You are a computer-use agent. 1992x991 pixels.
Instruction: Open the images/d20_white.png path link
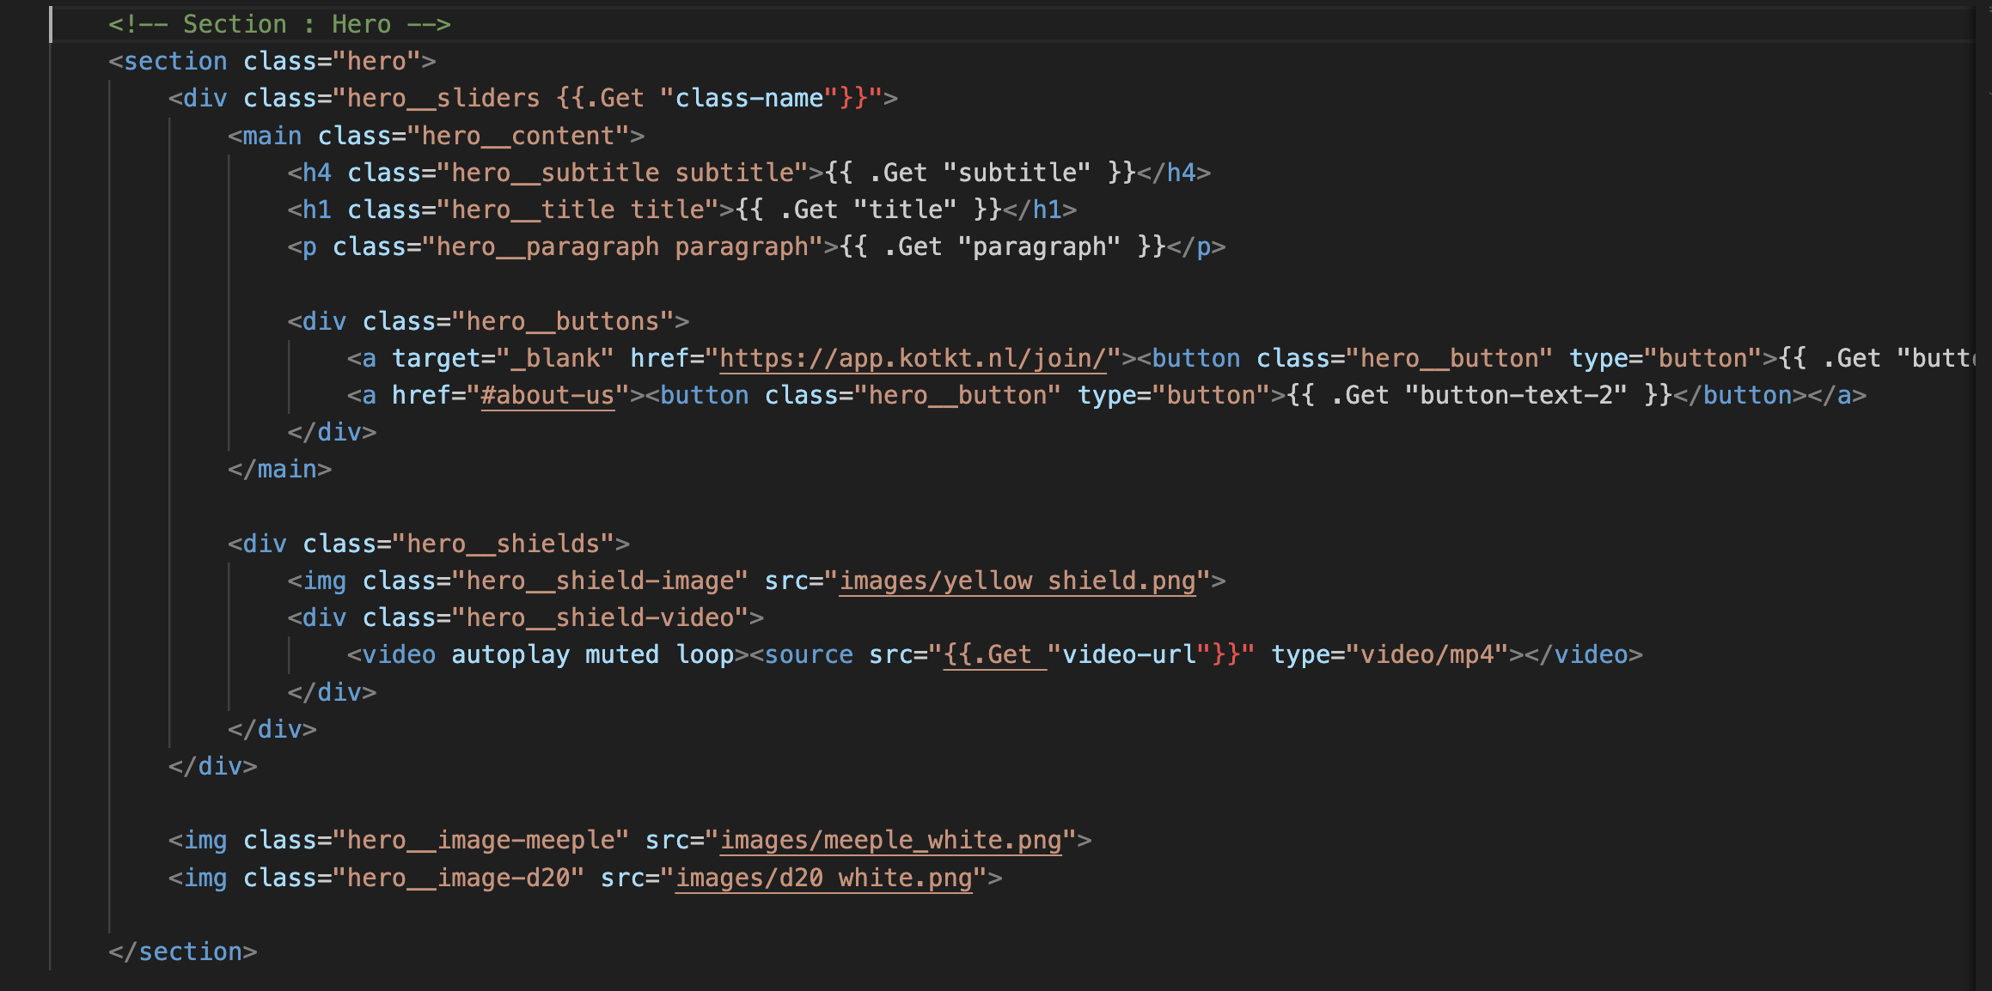(823, 878)
